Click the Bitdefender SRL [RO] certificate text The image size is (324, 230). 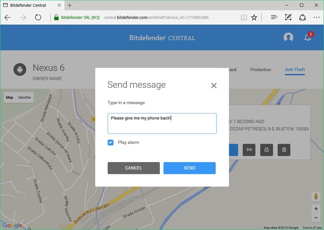click(80, 17)
